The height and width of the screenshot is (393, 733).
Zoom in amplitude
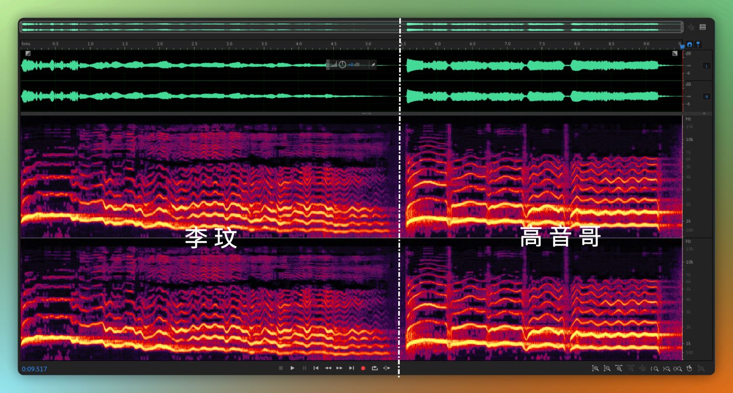point(595,369)
